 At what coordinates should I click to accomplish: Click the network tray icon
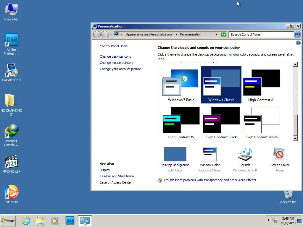(x=275, y=220)
